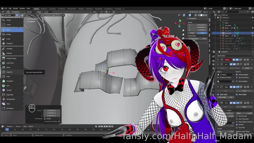Open the Mesh menu in viewport header
The width and height of the screenshot is (254, 143).
pyautogui.click(x=42, y=15)
